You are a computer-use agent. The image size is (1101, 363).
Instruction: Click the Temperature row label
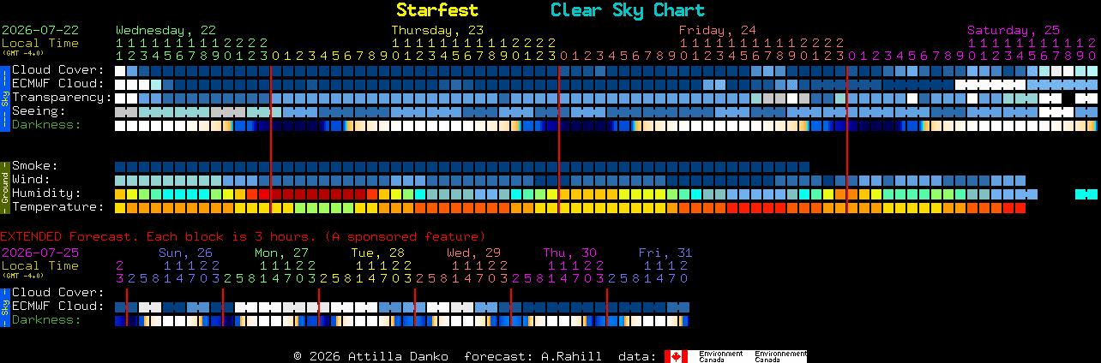pos(57,206)
